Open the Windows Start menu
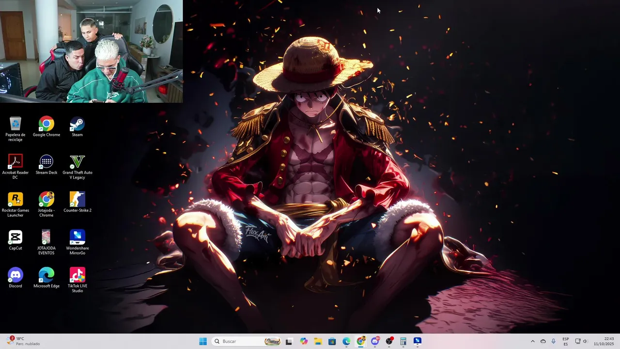 203,341
